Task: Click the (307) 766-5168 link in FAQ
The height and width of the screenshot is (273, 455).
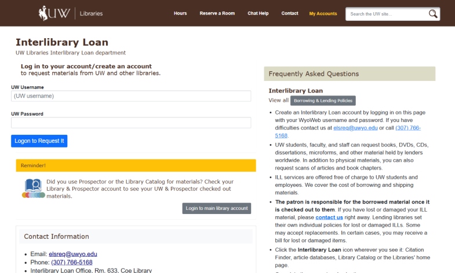Action: pyautogui.click(x=408, y=128)
